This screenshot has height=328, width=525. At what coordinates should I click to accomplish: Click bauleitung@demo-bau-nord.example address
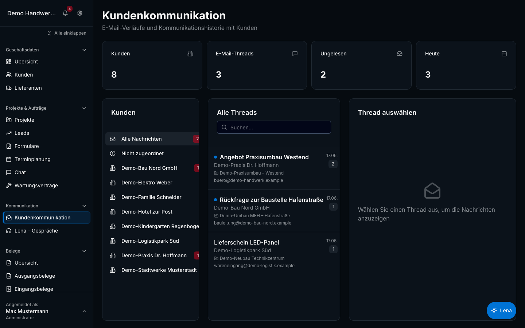coord(253,223)
